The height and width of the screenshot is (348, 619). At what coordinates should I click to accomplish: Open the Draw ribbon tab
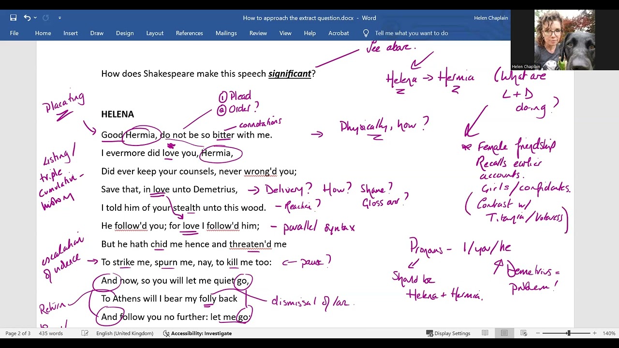tap(97, 33)
